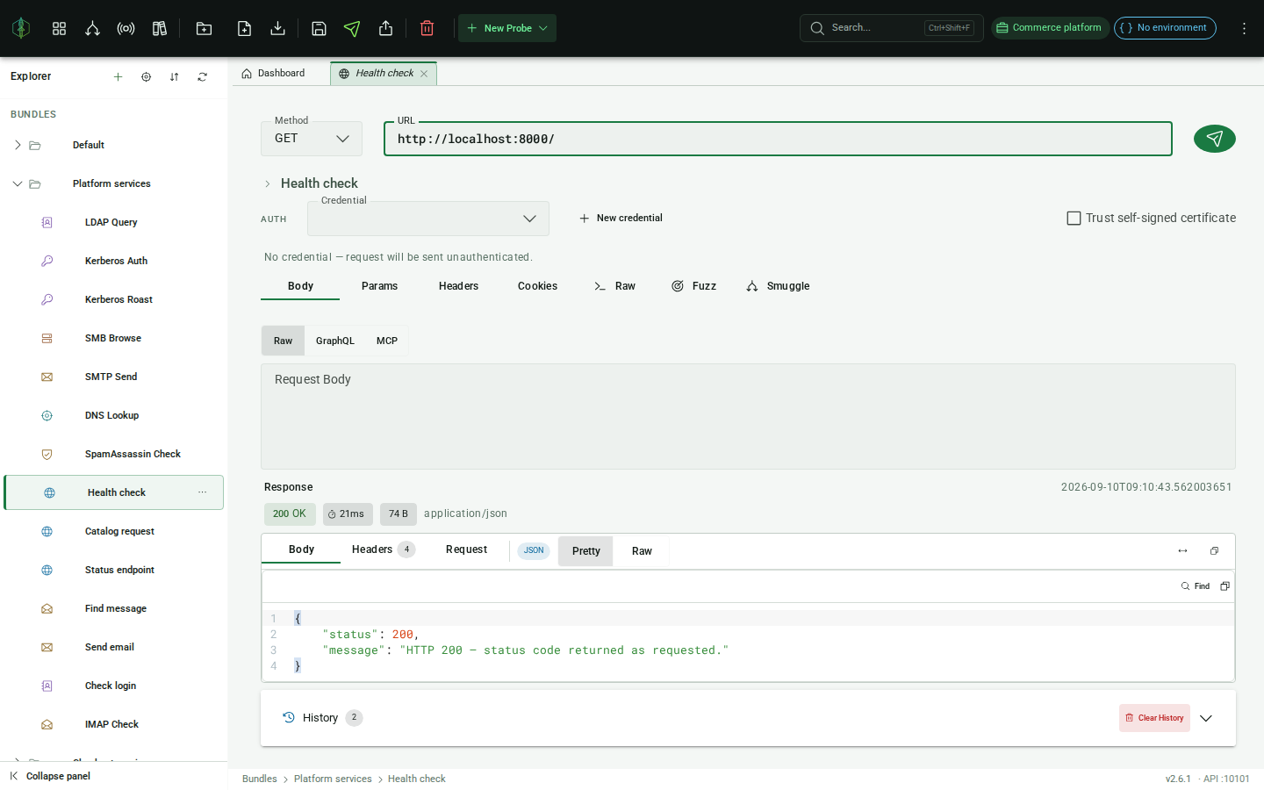This screenshot has height=790, width=1264.
Task: Click the URL input field
Action: click(x=778, y=139)
